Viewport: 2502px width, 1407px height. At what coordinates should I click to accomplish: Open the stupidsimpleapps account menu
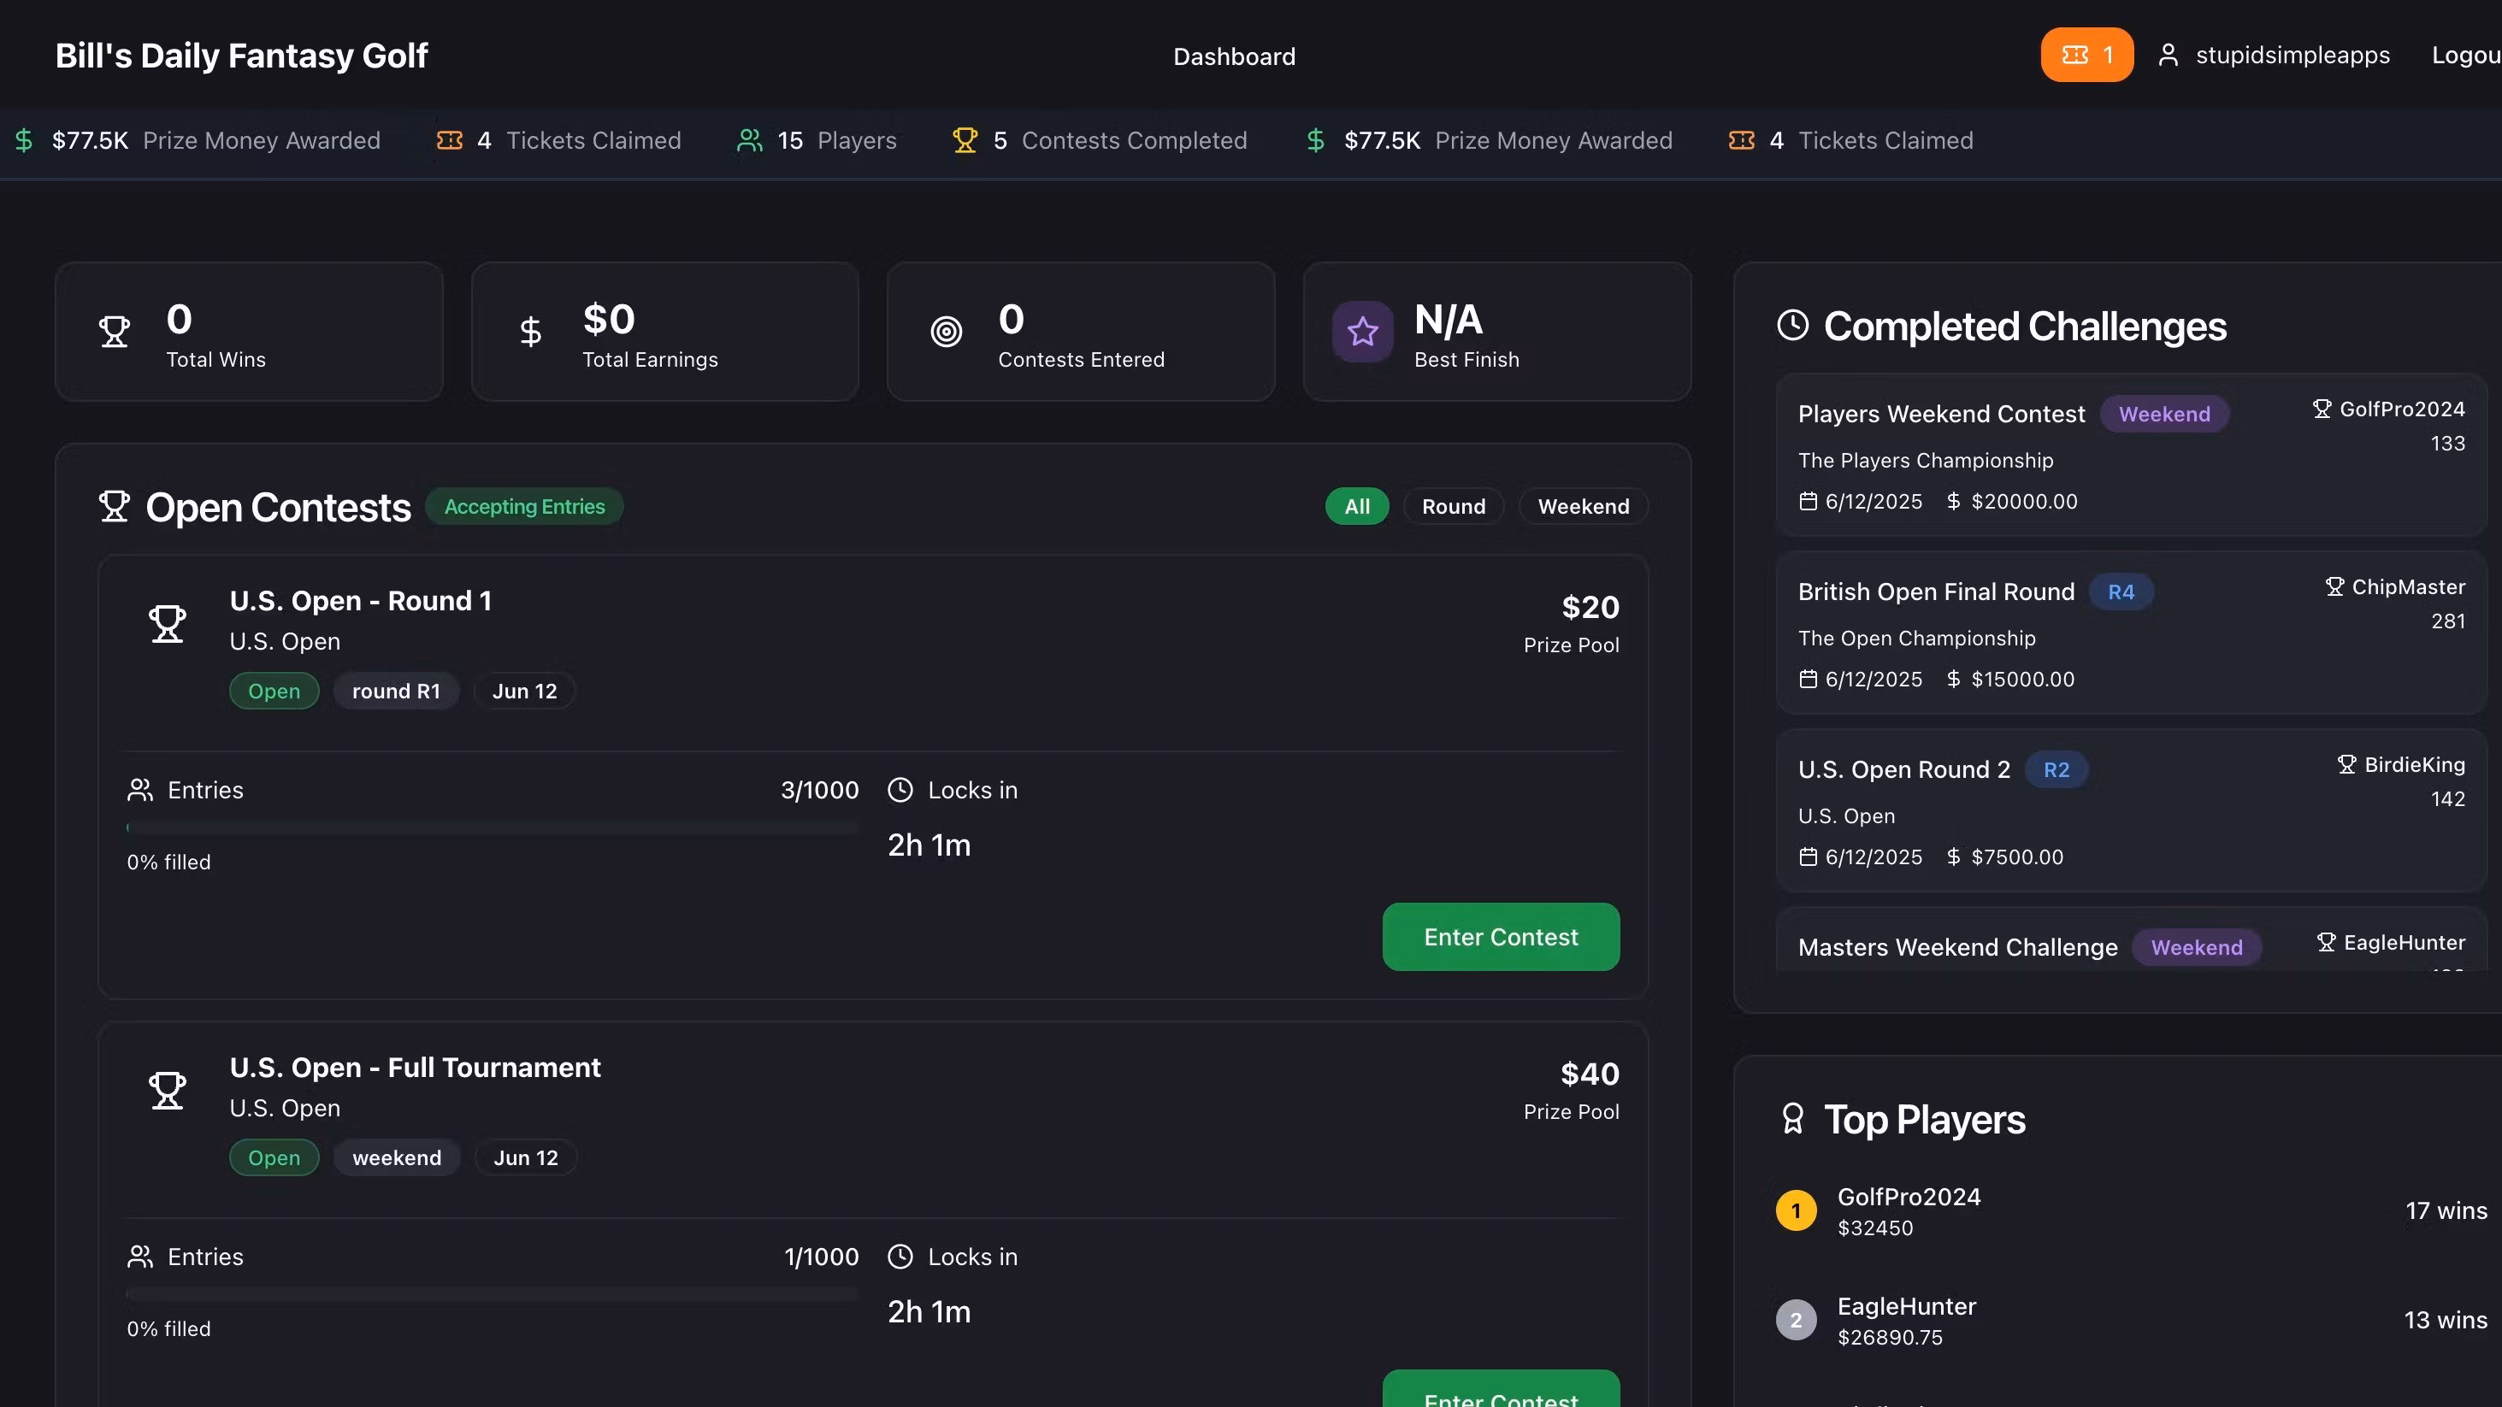[2292, 56]
